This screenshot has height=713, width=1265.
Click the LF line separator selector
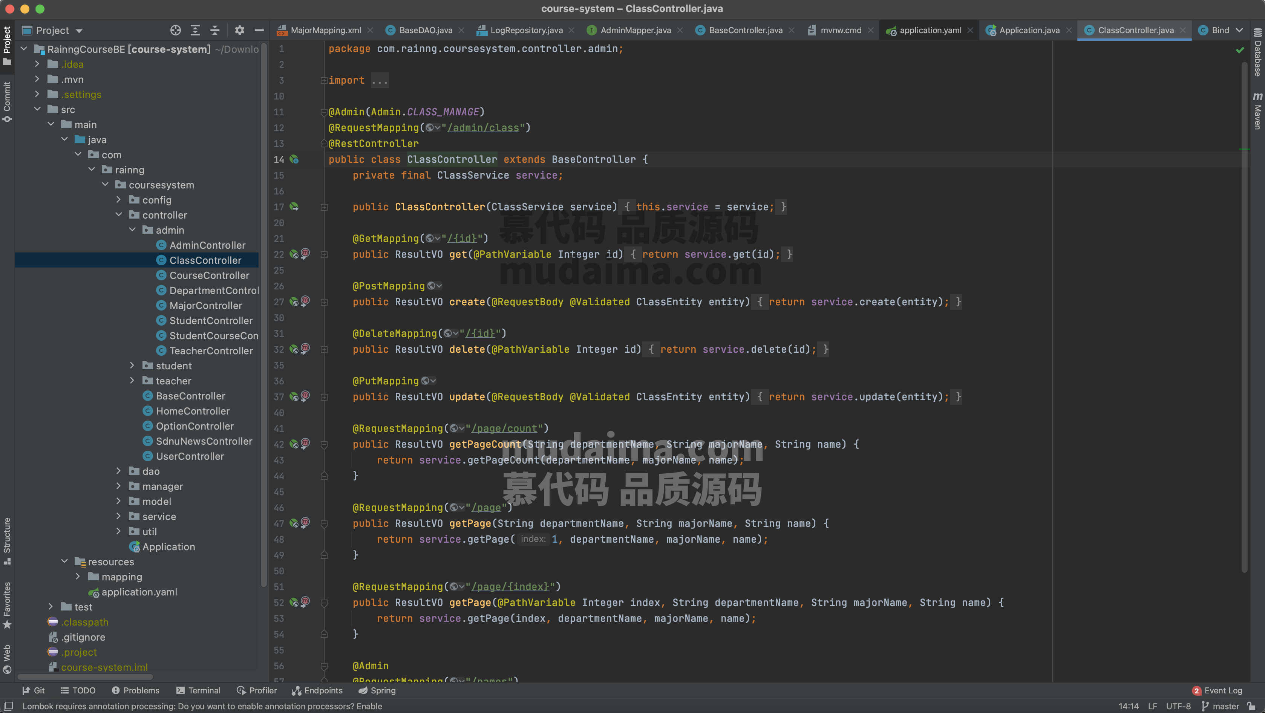pos(1153,706)
